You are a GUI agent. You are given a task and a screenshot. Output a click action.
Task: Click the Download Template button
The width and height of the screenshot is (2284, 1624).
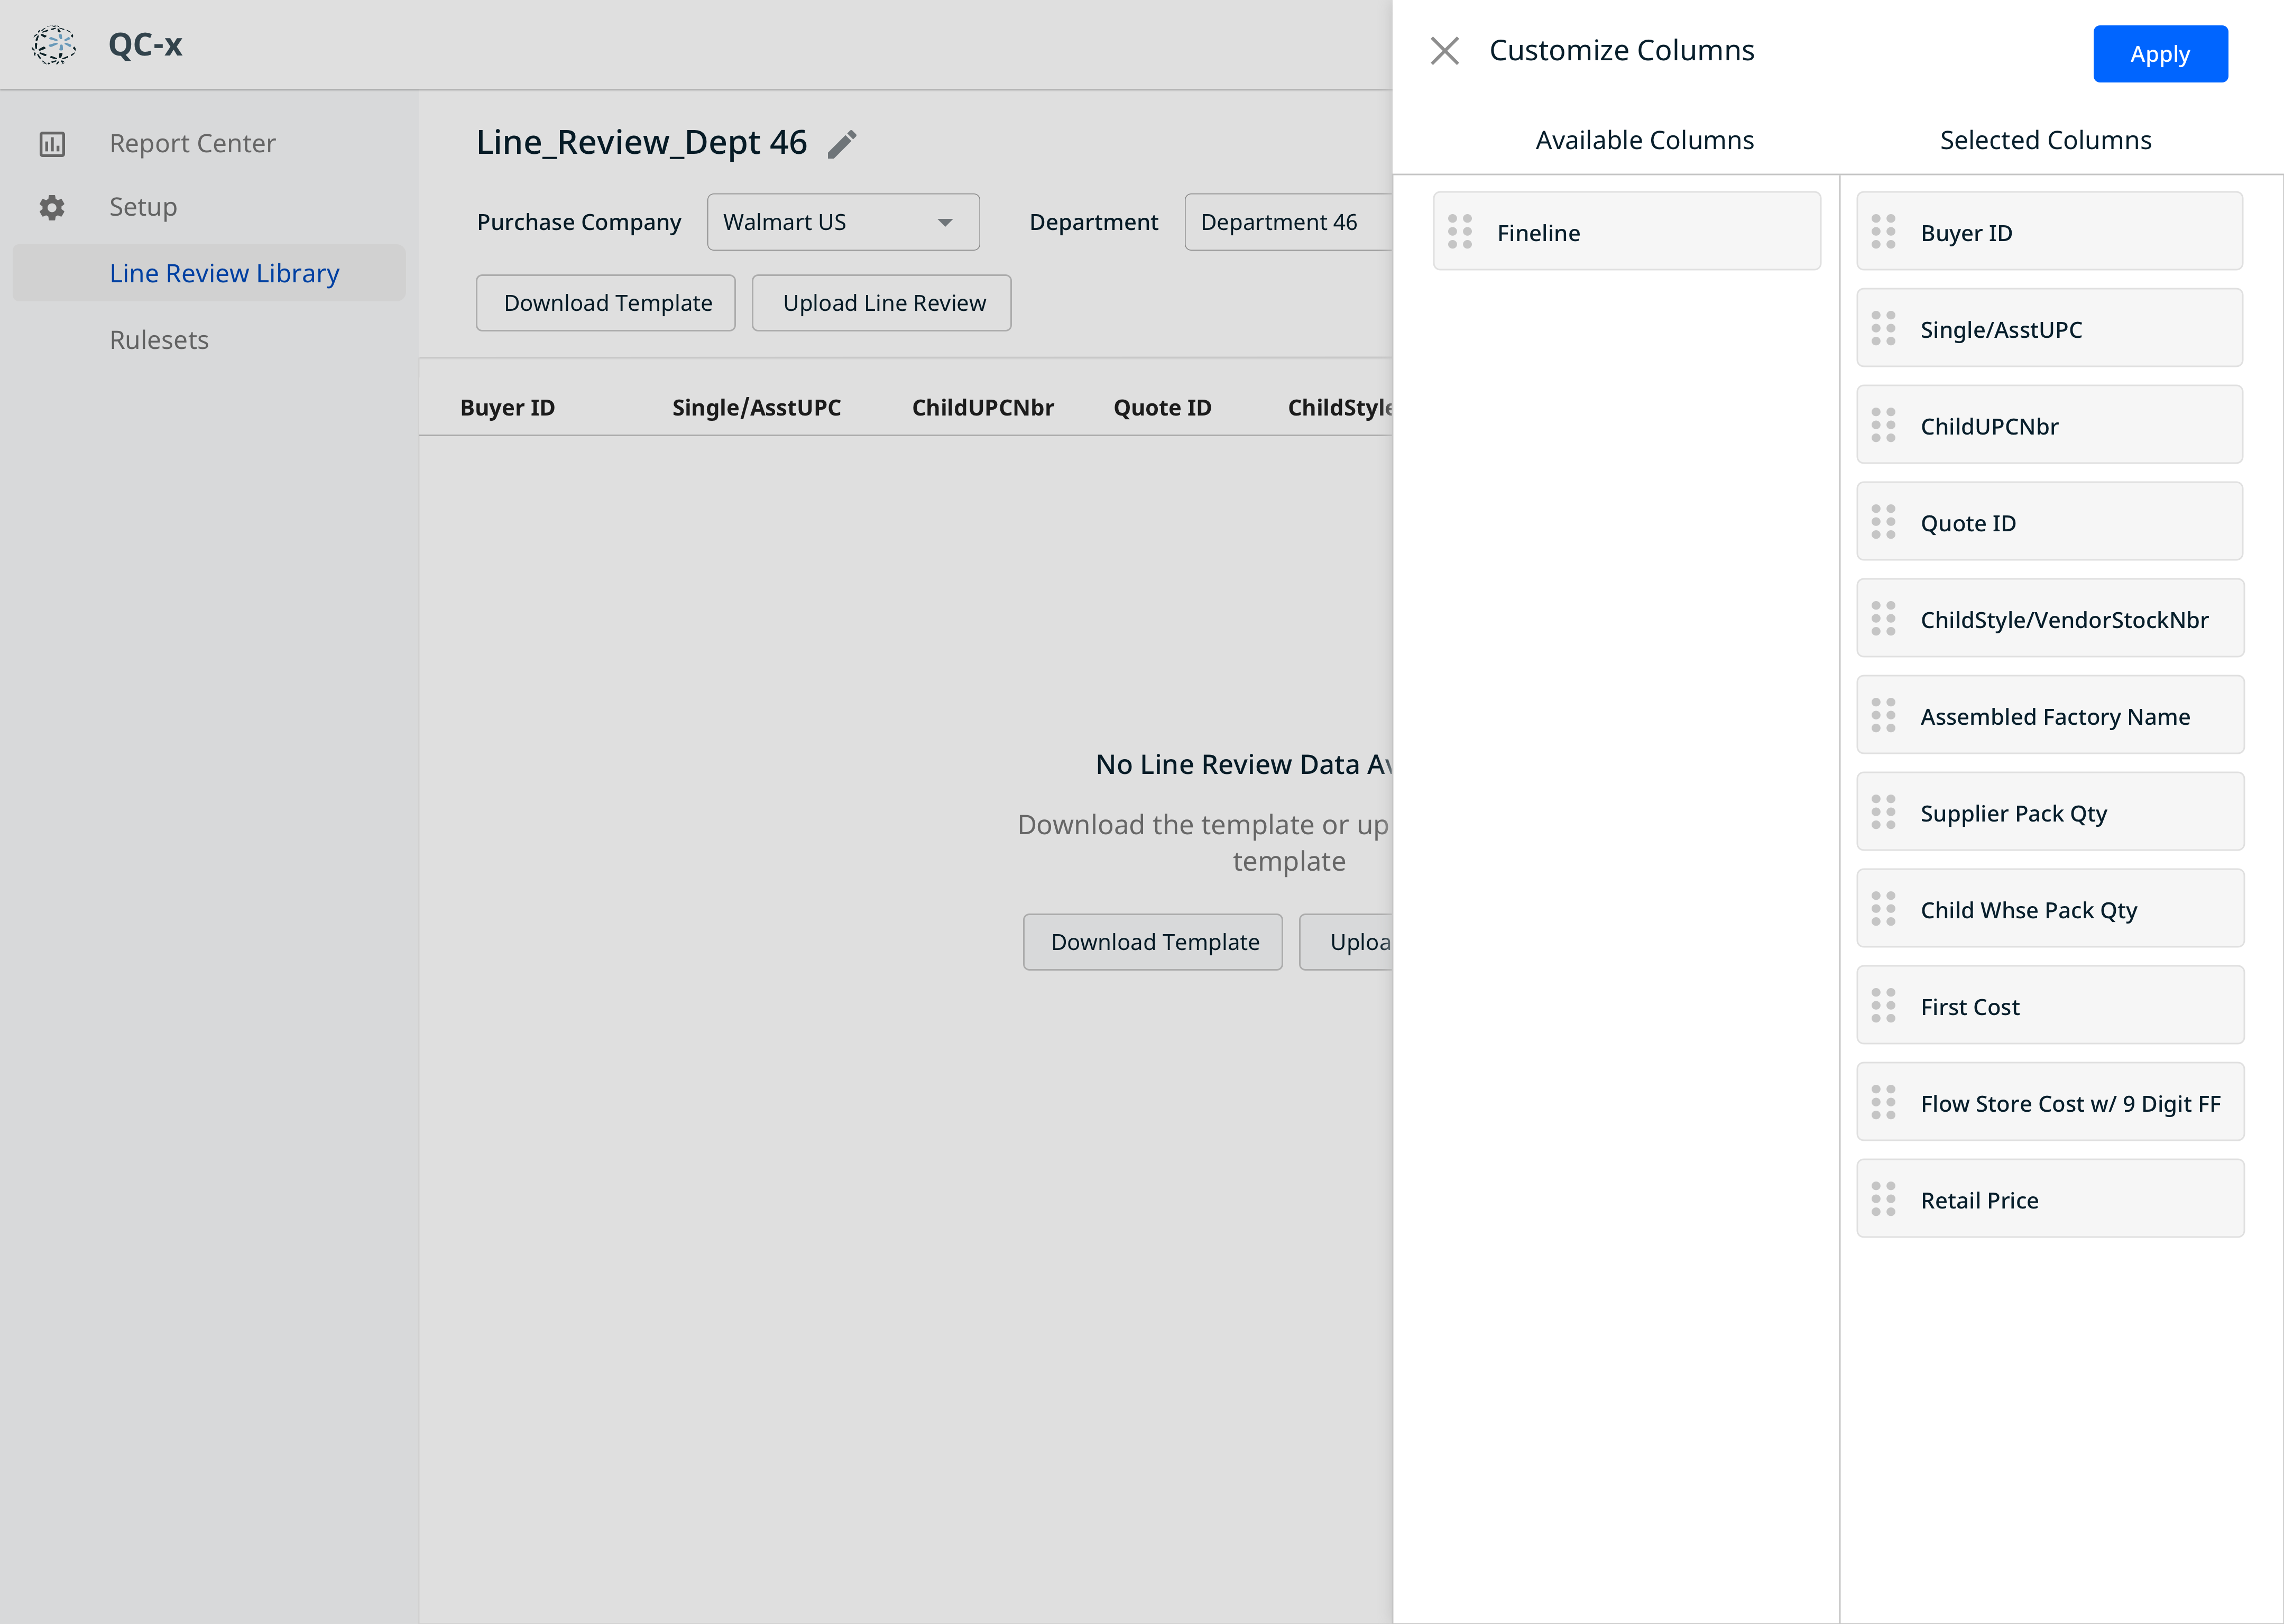[605, 302]
